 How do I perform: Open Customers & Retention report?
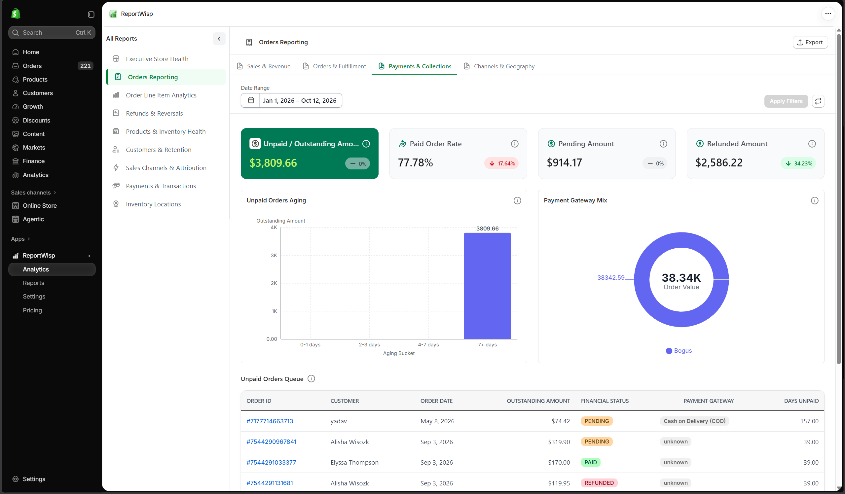(166, 150)
